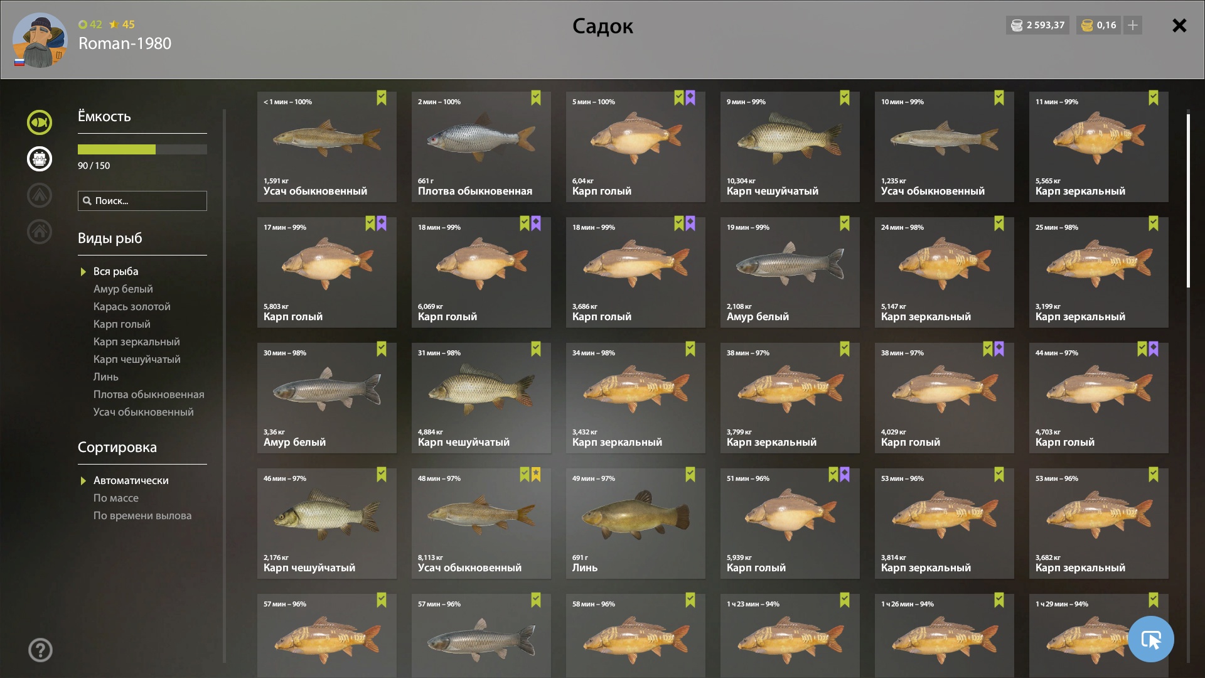The width and height of the screenshot is (1205, 678).
Task: Click the plus icon to add gold coins
Action: [1133, 25]
